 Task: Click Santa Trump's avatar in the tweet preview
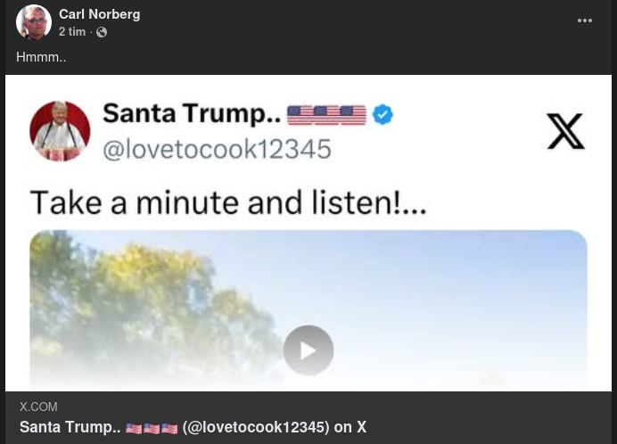60,130
